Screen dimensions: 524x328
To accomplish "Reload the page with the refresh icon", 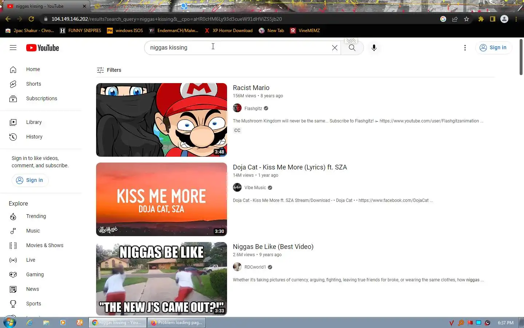I will (31, 19).
